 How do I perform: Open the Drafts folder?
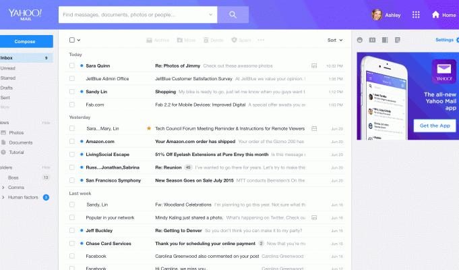[7, 88]
